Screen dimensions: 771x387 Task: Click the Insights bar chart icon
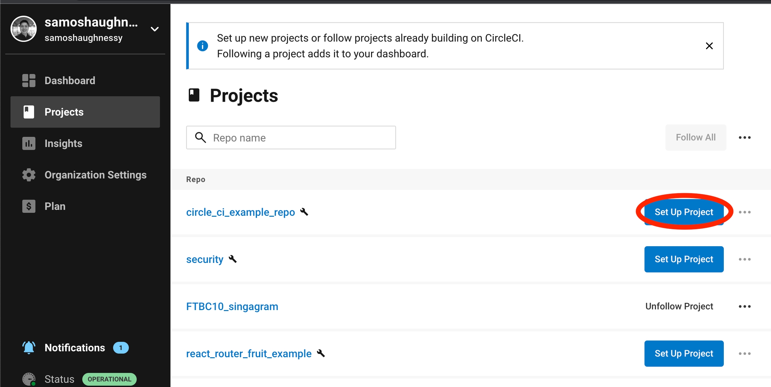(x=29, y=143)
